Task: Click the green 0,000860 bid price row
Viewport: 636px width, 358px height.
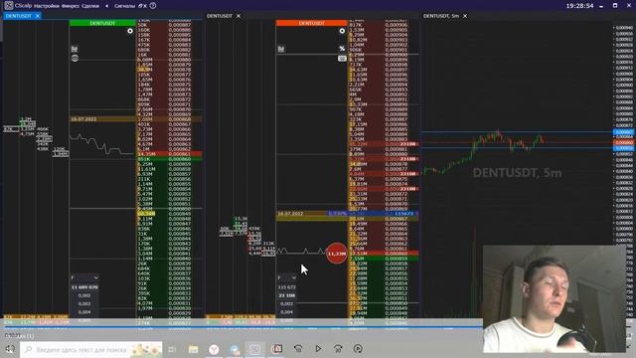Action: point(169,159)
